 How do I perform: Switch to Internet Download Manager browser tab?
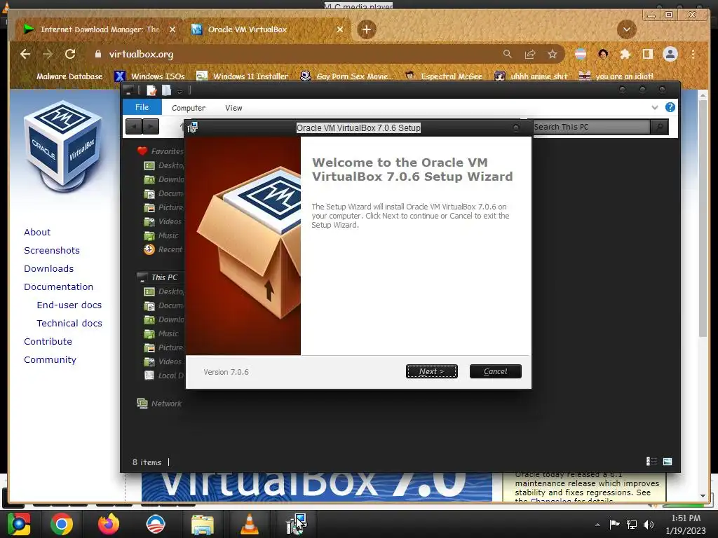click(x=99, y=29)
